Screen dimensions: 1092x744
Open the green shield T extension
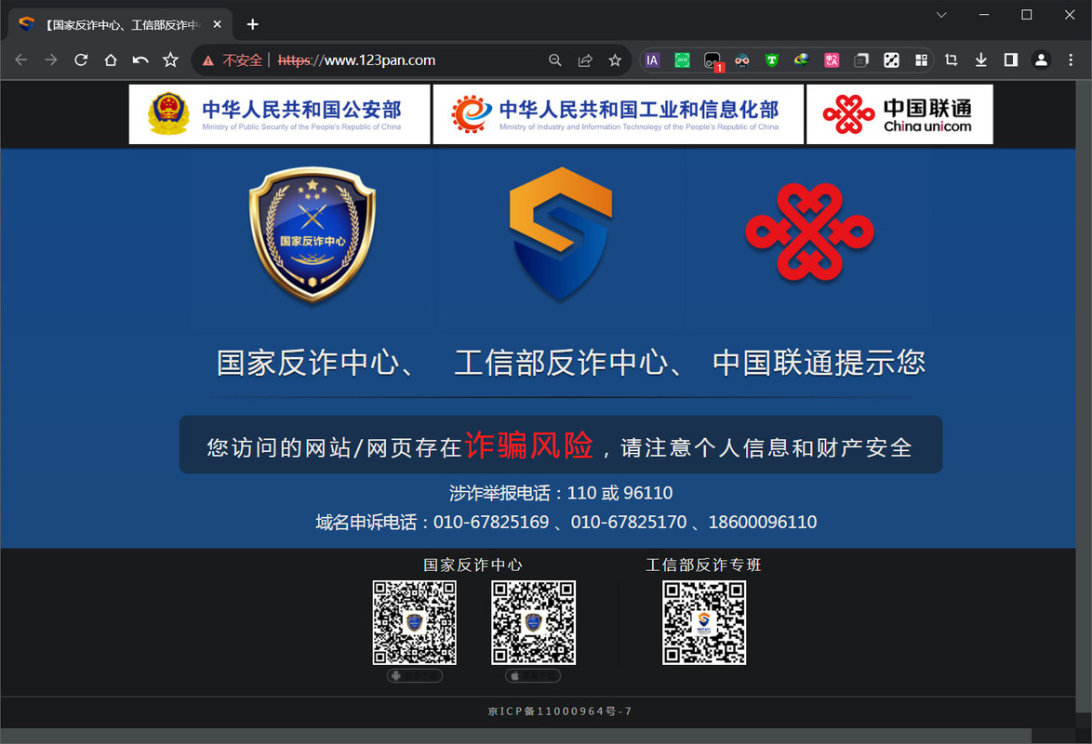point(772,60)
